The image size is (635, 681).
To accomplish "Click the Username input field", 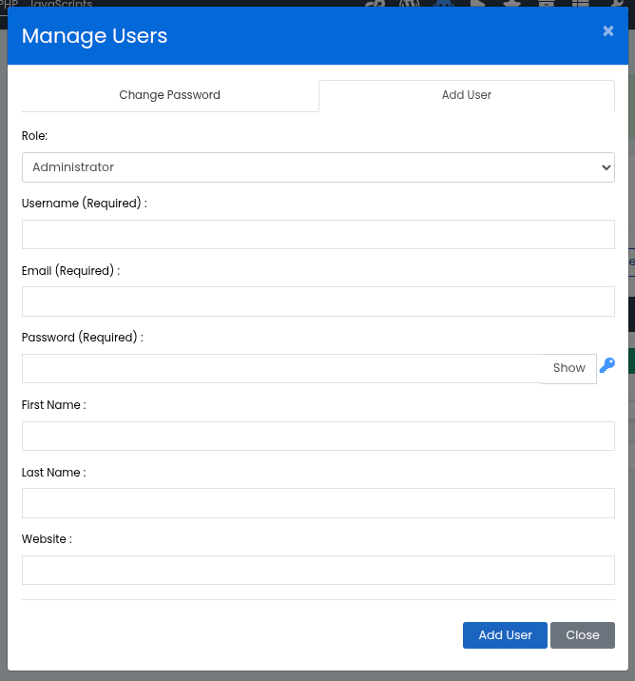I will click(318, 235).
